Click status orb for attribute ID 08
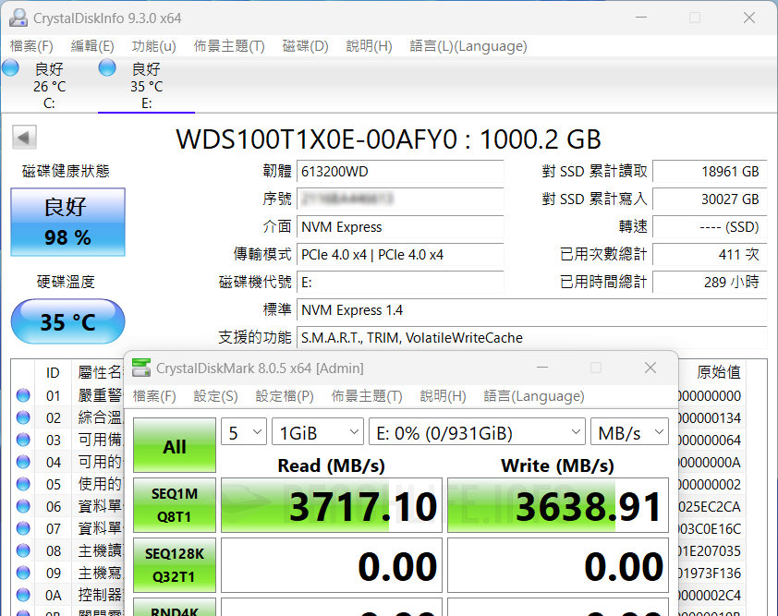778x616 pixels. coord(23,551)
